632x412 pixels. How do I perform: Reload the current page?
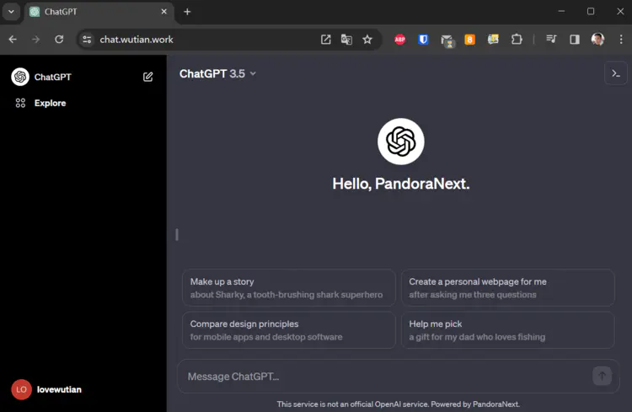click(x=59, y=40)
